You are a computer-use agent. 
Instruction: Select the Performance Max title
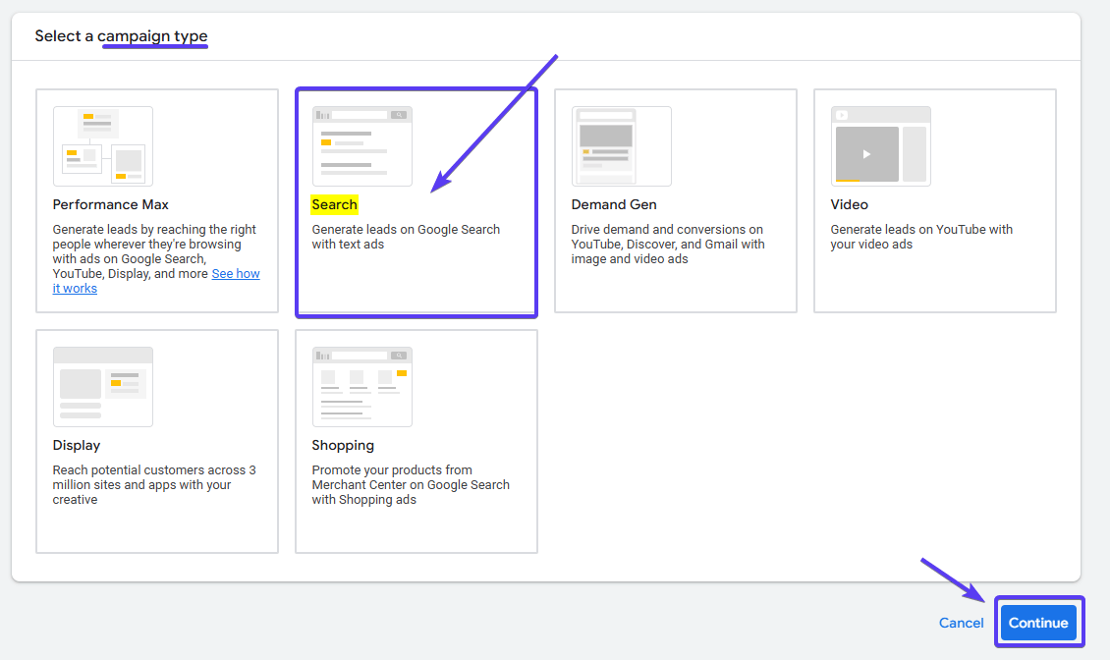[110, 204]
